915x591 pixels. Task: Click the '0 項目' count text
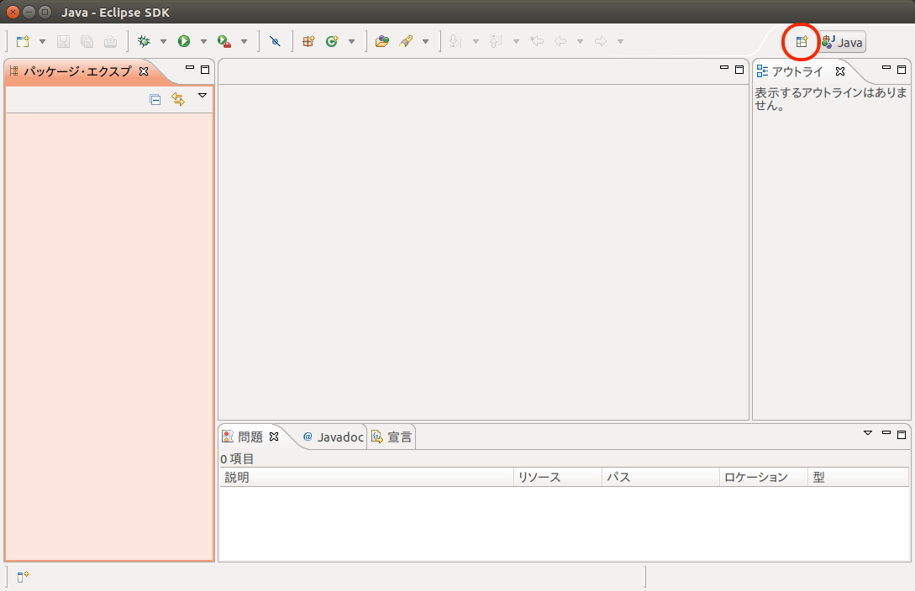tap(237, 458)
